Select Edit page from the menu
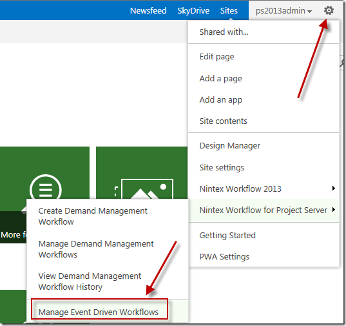 264,57
